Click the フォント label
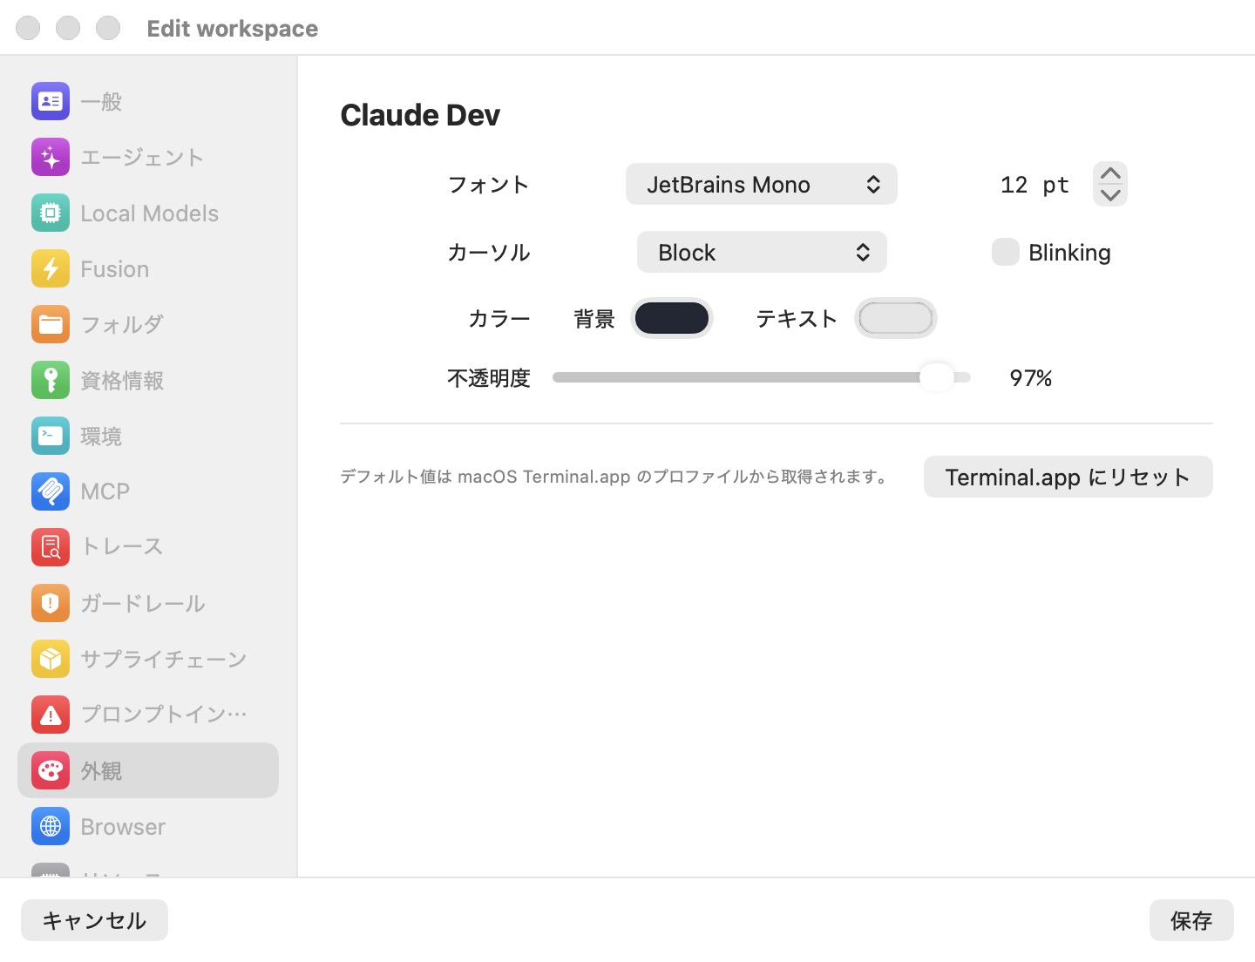Screen dimensions: 1255x962 pos(489,185)
